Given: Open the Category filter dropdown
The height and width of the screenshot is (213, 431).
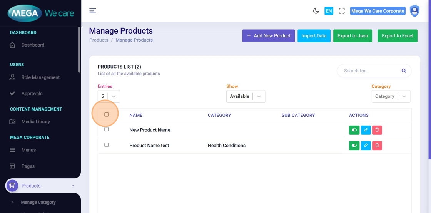Looking at the screenshot, I should (x=391, y=96).
